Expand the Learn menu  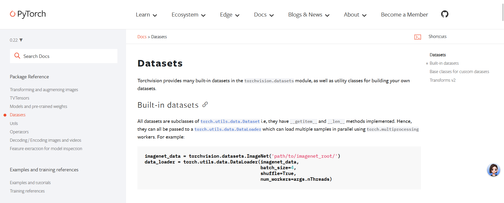(146, 15)
